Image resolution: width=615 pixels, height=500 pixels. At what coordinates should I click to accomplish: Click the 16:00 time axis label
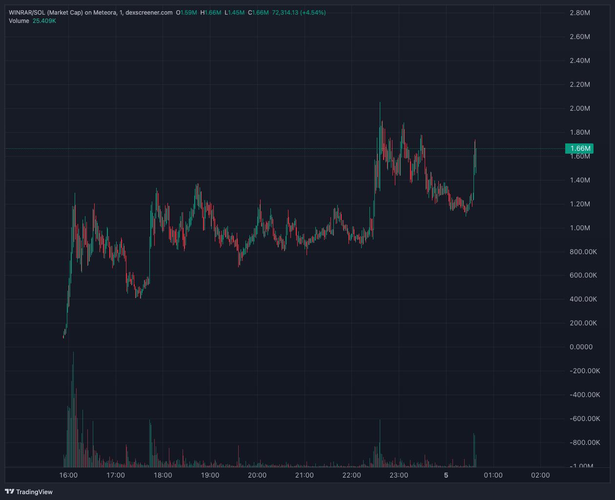68,475
